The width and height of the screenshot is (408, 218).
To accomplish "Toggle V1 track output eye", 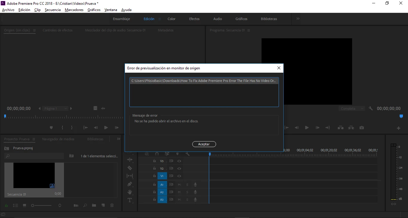I will coord(179,176).
